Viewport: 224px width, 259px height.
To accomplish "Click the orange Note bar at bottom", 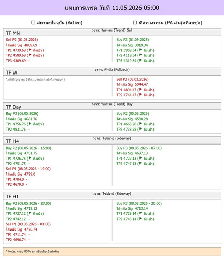I will point(112,252).
